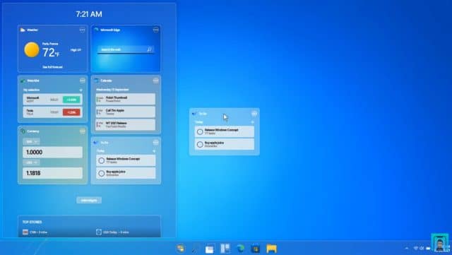
Task: Open Microsoft Edge from the taskbar
Action: 240,249
